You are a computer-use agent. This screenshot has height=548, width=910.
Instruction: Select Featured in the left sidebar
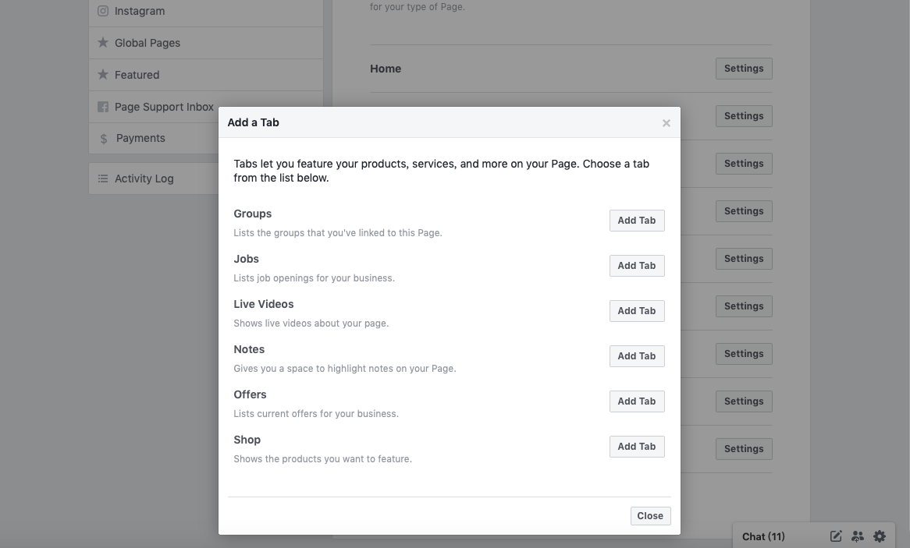click(x=137, y=75)
